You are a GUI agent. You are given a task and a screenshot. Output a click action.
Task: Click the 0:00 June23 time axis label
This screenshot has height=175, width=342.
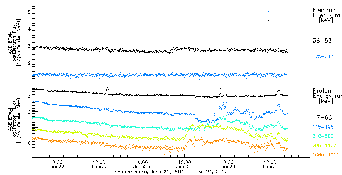pyautogui.click(x=142, y=164)
